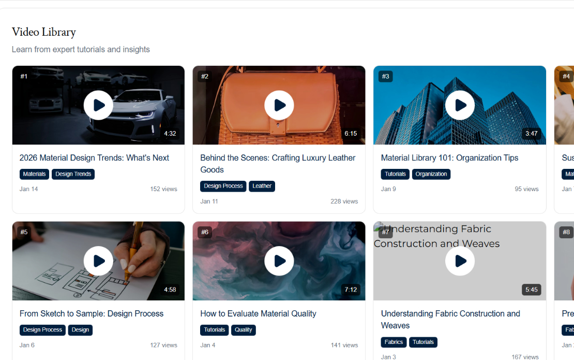The image size is (574, 360).
Task: Click the '152 views' count
Action: 163,189
